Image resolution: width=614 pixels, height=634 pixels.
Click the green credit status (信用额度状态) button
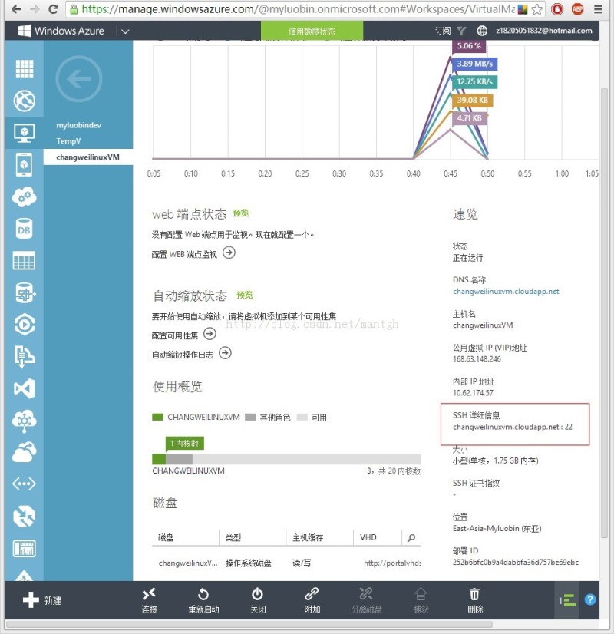pyautogui.click(x=312, y=31)
